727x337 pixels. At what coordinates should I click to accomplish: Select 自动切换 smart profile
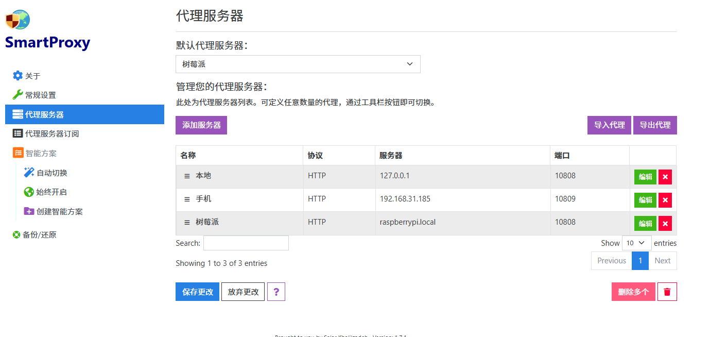pos(51,173)
